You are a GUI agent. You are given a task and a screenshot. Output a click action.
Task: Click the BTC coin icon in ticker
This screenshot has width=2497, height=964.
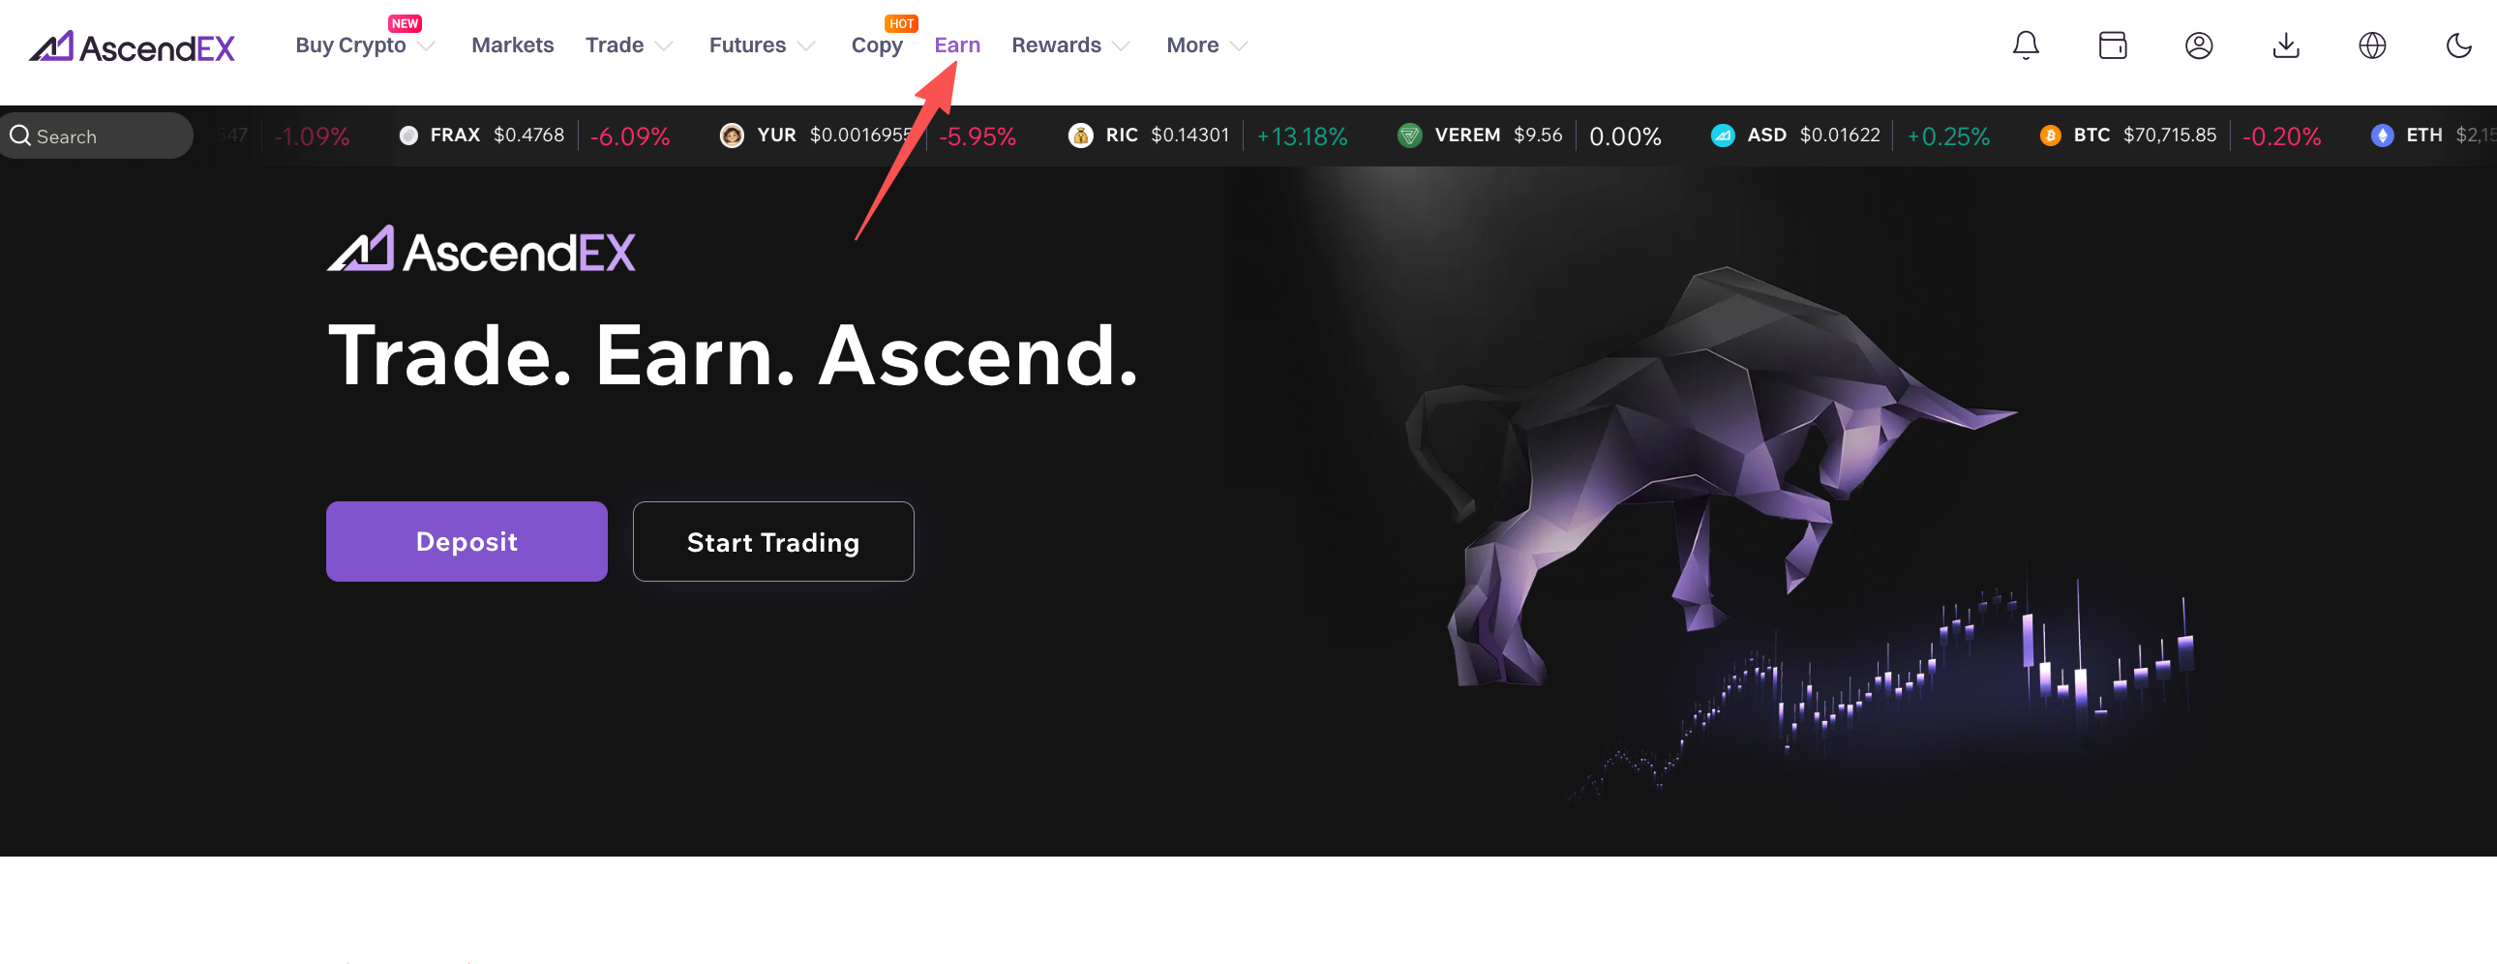pos(2049,136)
